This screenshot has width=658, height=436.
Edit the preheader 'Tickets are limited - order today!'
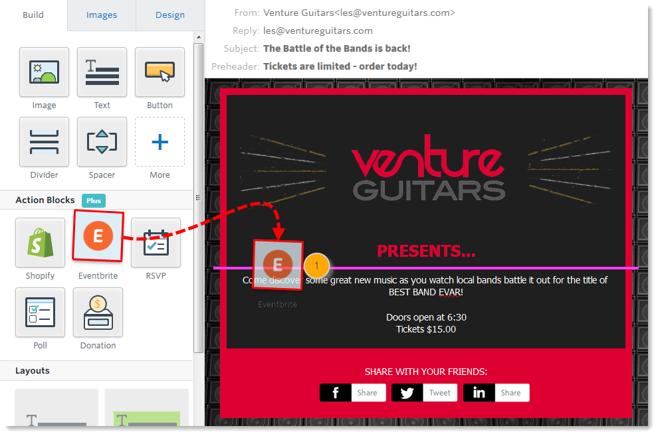click(x=340, y=66)
